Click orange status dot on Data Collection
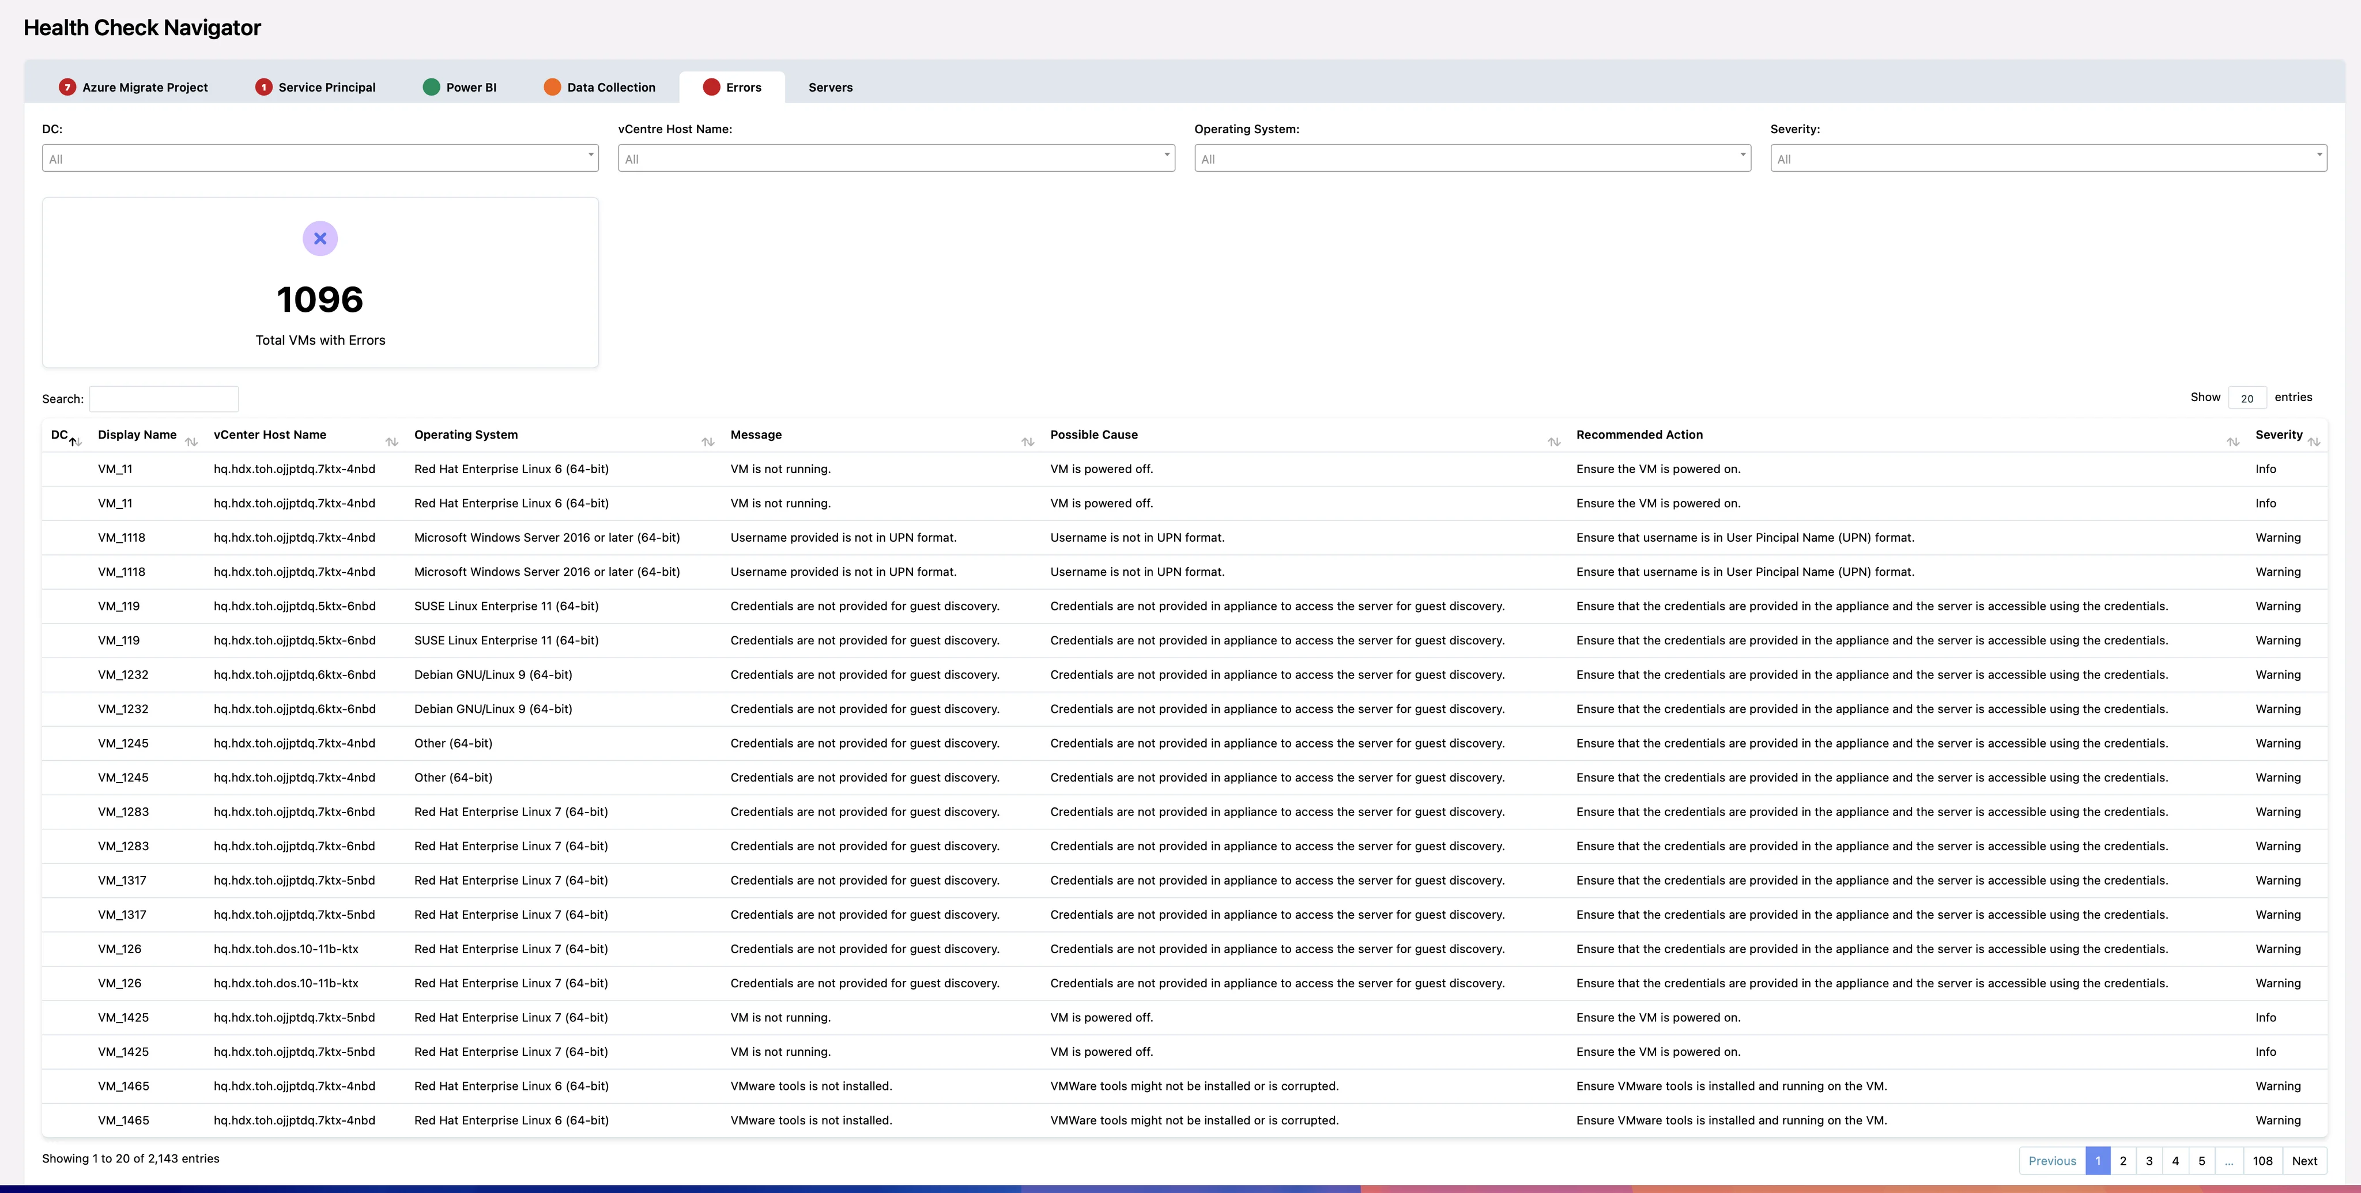 552,87
